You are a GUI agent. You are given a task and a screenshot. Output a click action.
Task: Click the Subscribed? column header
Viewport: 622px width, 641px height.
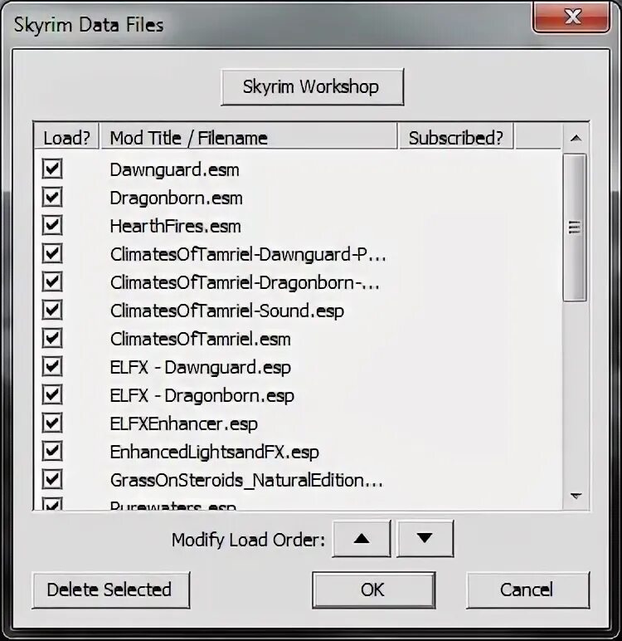pyautogui.click(x=456, y=136)
